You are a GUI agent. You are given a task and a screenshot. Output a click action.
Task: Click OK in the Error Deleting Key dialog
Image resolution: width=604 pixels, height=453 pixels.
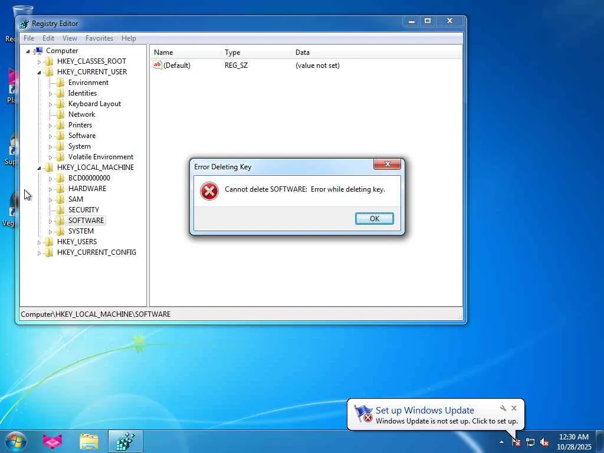(x=374, y=218)
